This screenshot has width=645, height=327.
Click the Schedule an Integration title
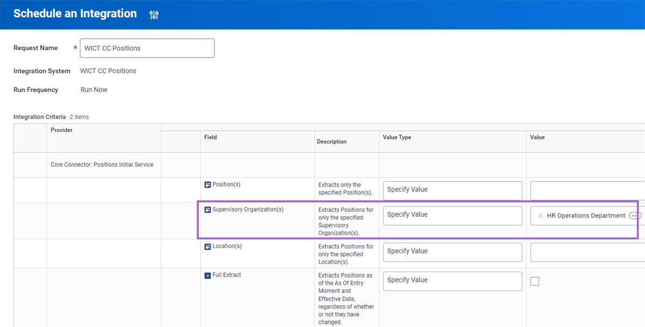[x=75, y=14]
